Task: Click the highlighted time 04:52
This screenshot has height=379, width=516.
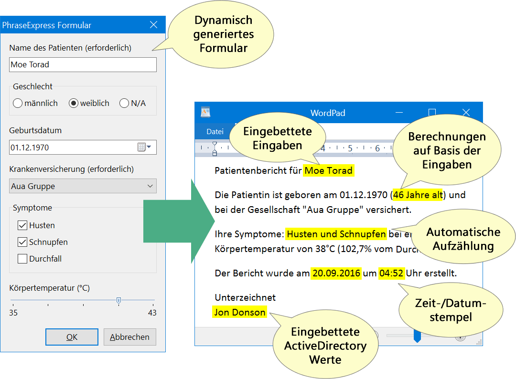Action: (x=391, y=273)
